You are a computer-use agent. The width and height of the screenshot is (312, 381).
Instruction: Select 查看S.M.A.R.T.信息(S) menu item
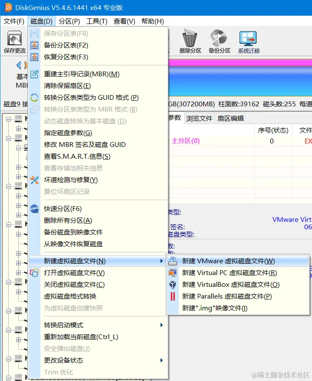coord(98,156)
